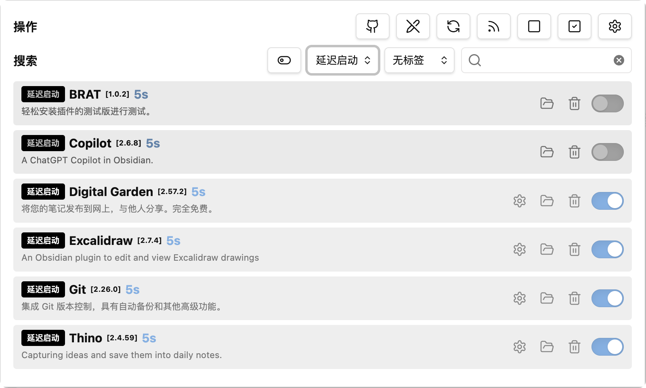Click the crossed pencil and ruler icon
Viewport: 646px width, 388px height.
point(413,26)
